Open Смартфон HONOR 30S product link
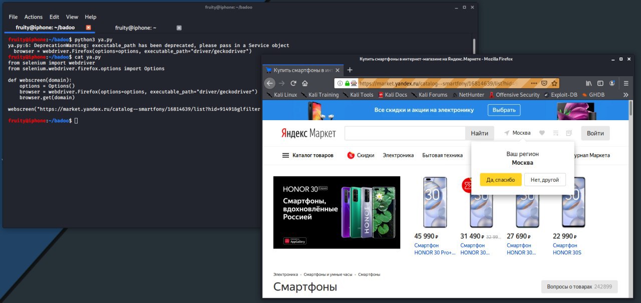 point(567,249)
